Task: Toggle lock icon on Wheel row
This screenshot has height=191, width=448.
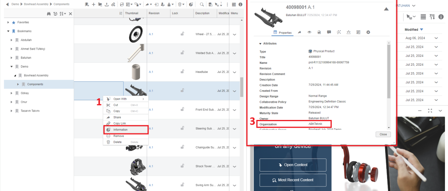Action: coord(182,34)
